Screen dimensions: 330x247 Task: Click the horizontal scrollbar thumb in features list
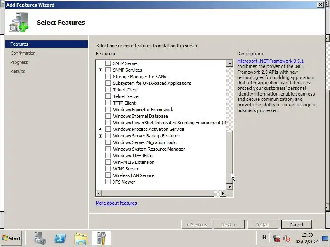[x=158, y=193]
